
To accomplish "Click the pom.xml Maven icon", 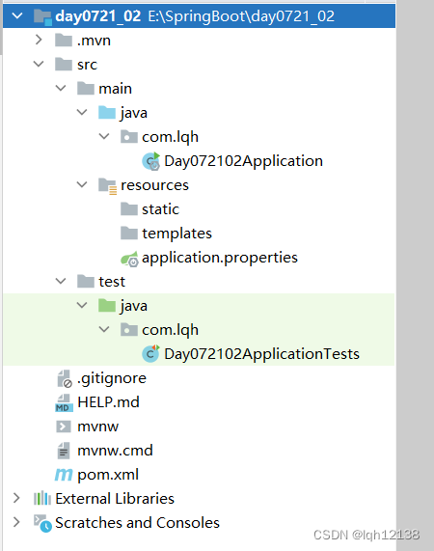I will point(64,475).
